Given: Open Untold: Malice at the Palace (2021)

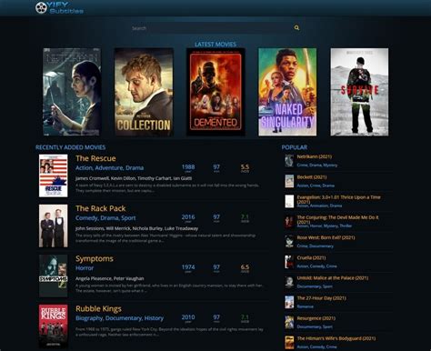Looking at the screenshot, I should pyautogui.click(x=333, y=278).
